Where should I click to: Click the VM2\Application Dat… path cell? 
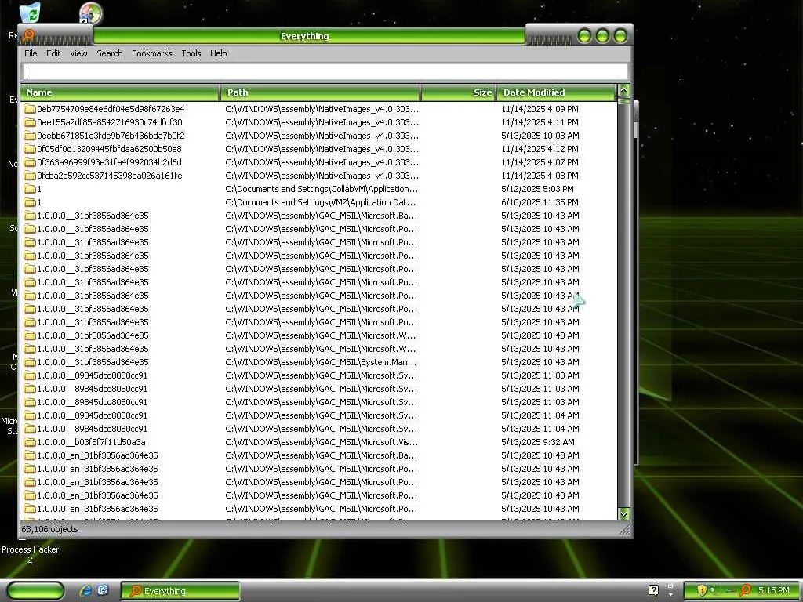321,202
